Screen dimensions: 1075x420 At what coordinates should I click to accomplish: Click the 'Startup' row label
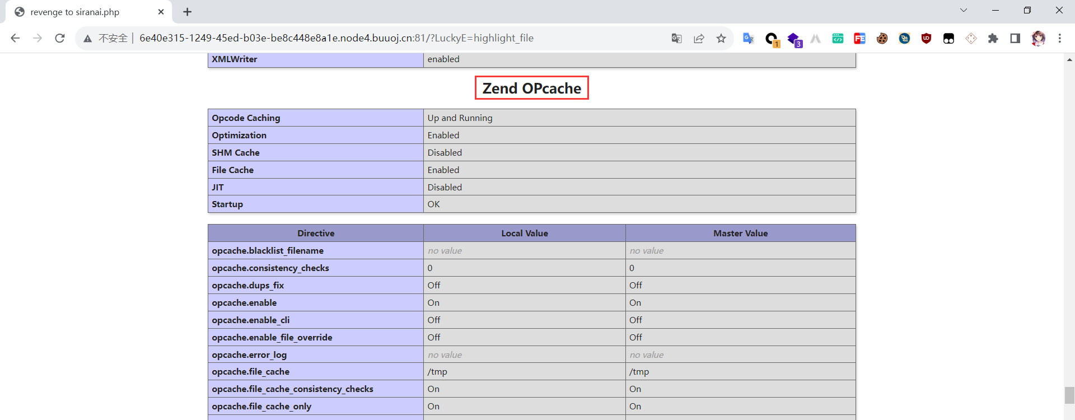pos(227,204)
